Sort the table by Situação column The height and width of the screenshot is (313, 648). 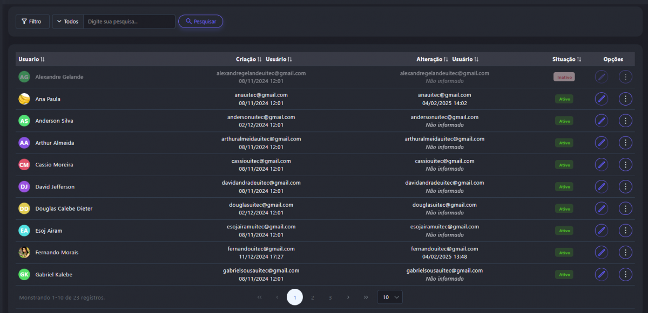click(x=566, y=59)
